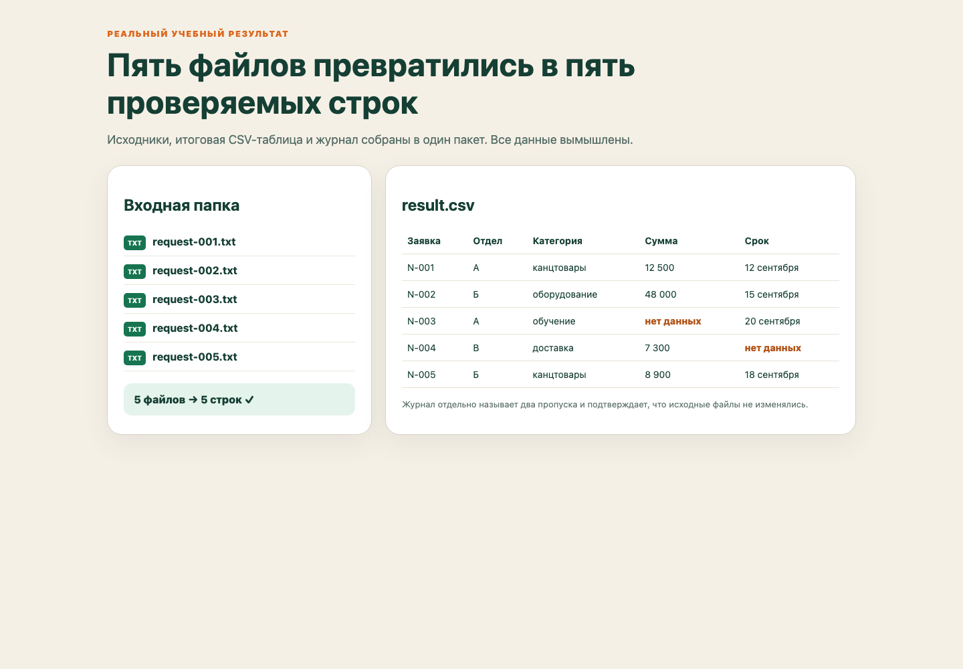Click category 'оборудование' in row N-002
Viewport: 963px width, 669px height.
coord(565,294)
